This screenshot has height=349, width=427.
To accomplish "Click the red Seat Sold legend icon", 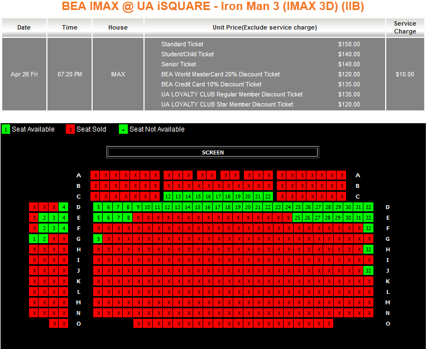I will click(x=70, y=129).
